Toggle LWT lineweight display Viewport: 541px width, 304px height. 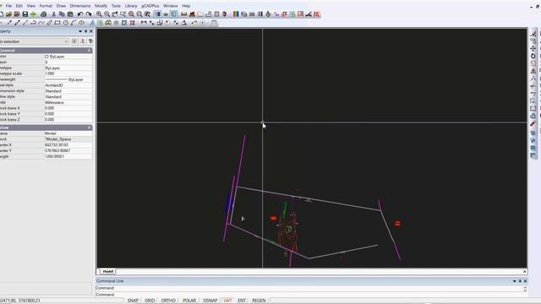pos(227,301)
